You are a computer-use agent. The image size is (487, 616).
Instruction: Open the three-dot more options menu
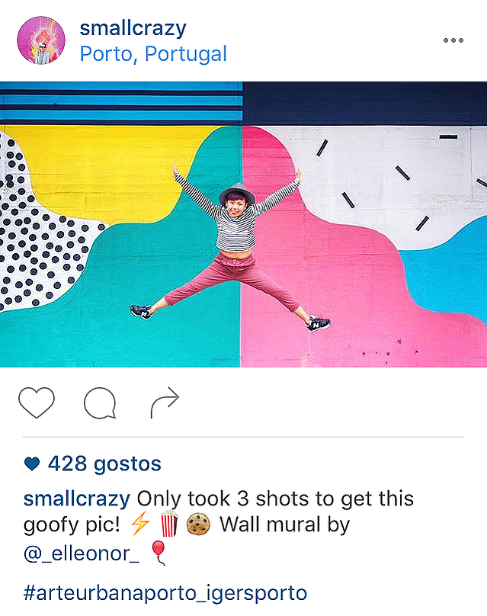pos(453,40)
